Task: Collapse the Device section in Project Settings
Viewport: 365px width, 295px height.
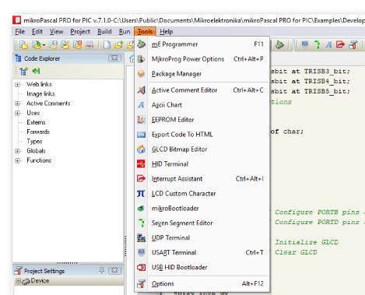Action: pos(18,281)
